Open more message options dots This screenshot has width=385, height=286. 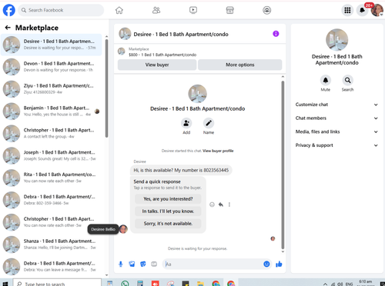(229, 205)
